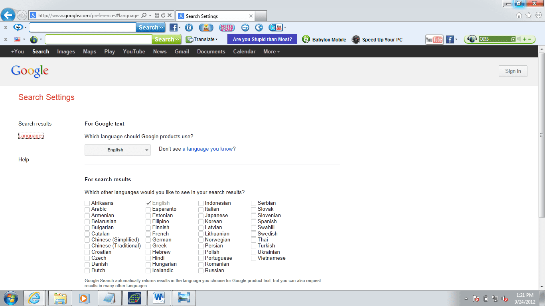Check the Afrikaans language checkbox
The height and width of the screenshot is (306, 545).
[x=87, y=203]
